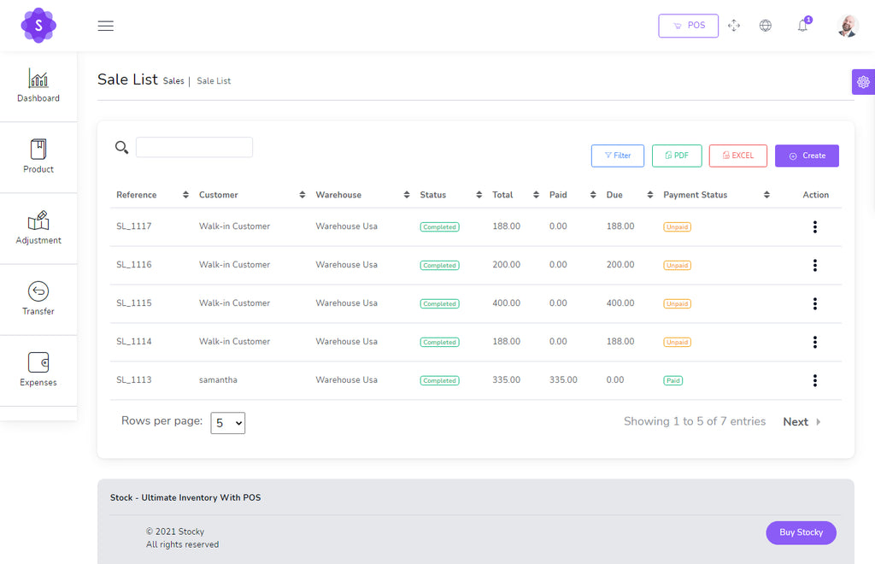The image size is (875, 564).
Task: Open the action menu for sale SL_1117
Action: point(814,226)
